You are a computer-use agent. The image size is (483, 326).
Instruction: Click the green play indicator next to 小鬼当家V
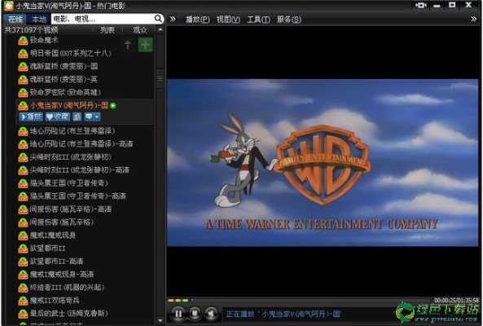pyautogui.click(x=113, y=106)
